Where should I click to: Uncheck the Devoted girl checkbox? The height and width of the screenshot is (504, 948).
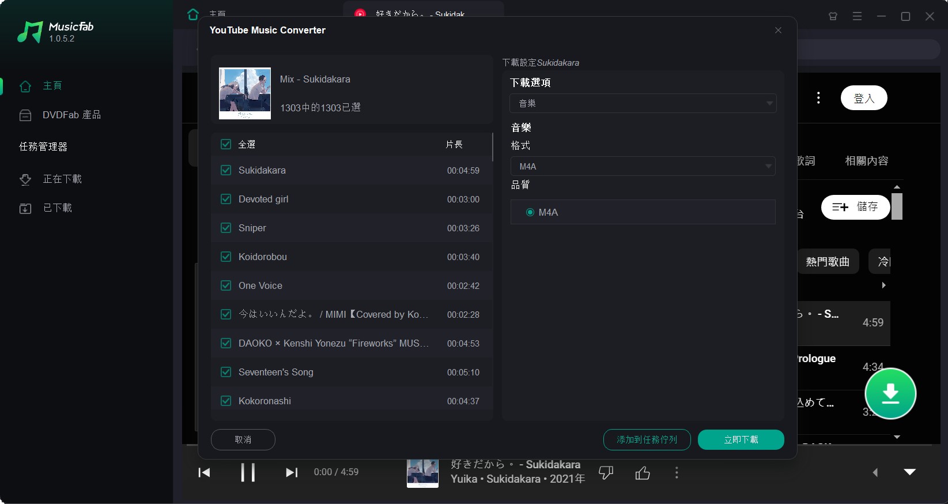point(226,199)
